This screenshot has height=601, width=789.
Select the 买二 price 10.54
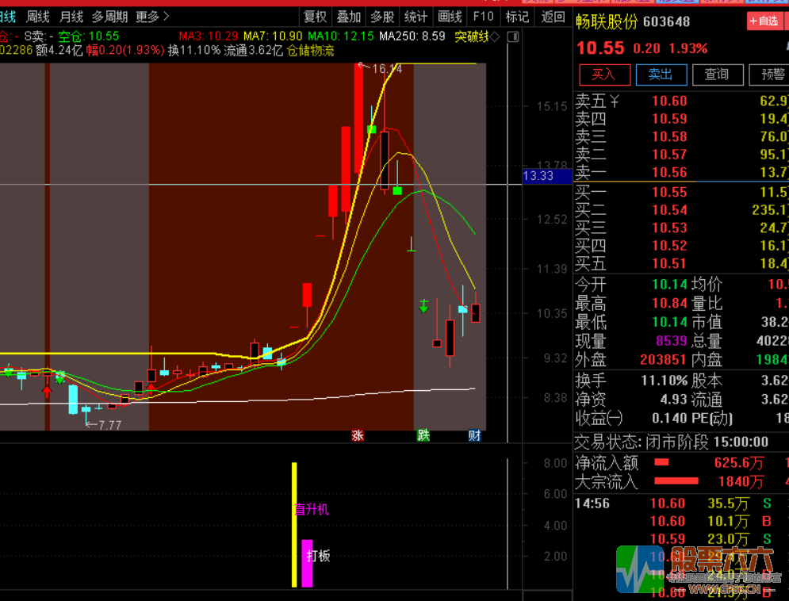pyautogui.click(x=669, y=210)
